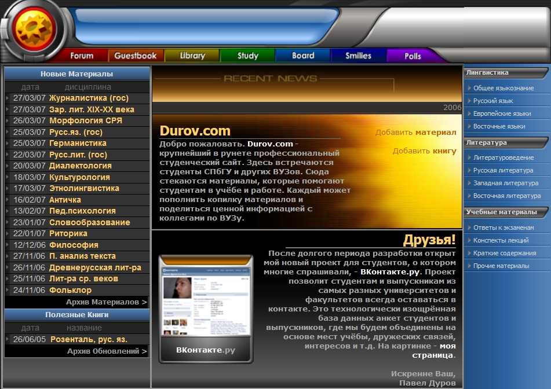Click the Учебные материалы sidebar header
The height and width of the screenshot is (389, 551).
click(x=506, y=212)
